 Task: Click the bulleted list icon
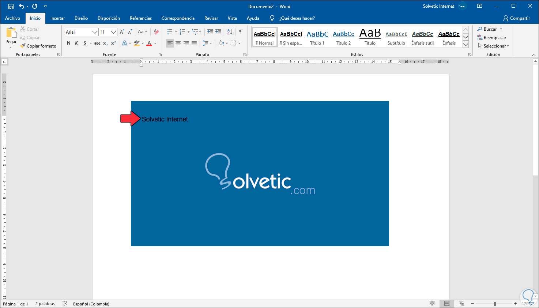(170, 32)
